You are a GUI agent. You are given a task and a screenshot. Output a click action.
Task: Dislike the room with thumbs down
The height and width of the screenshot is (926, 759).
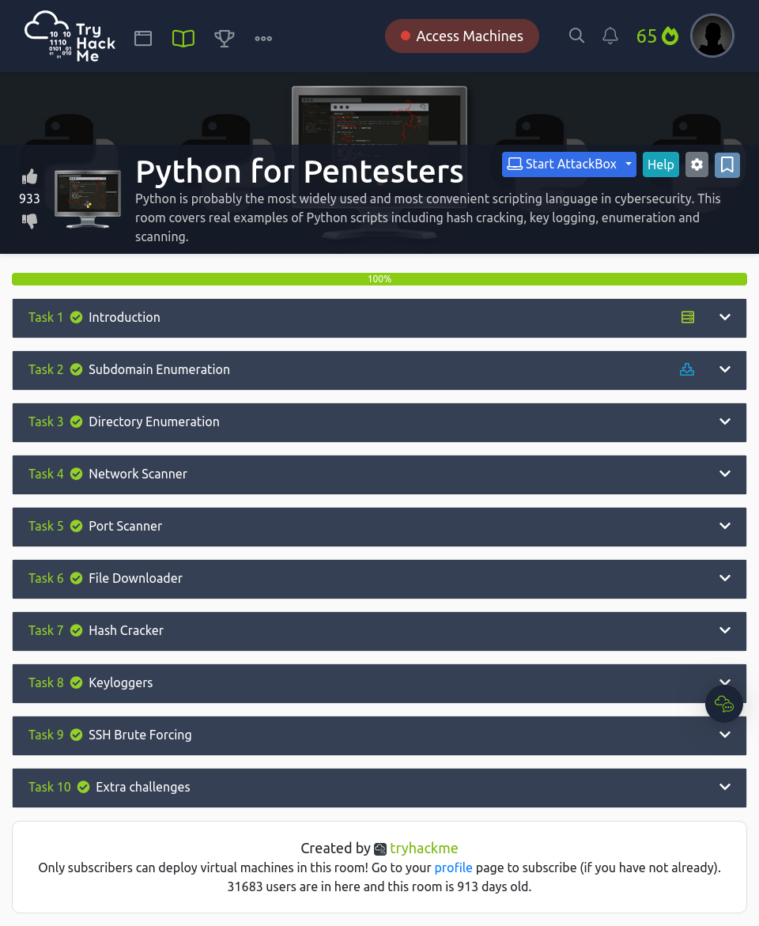[29, 221]
